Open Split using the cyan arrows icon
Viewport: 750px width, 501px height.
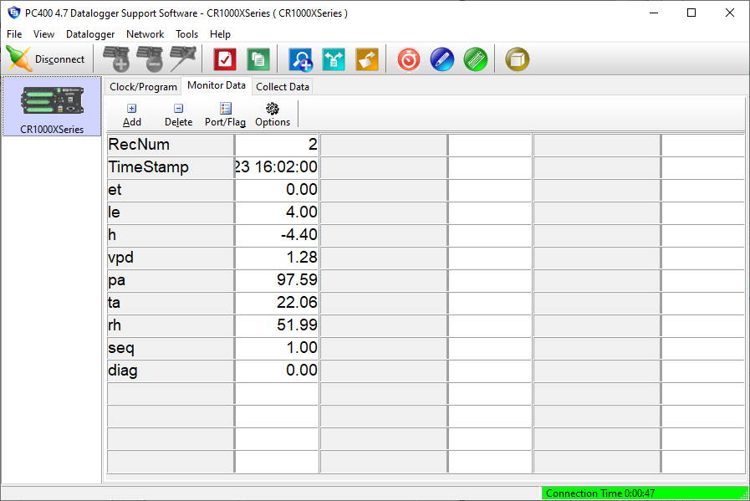tap(334, 59)
